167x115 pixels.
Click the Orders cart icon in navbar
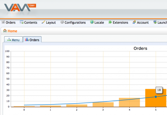click(x=3, y=22)
